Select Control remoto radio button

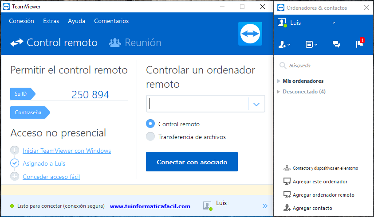pyautogui.click(x=150, y=124)
